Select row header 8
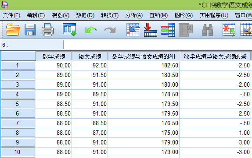The height and width of the screenshot is (158, 252). [18, 133]
